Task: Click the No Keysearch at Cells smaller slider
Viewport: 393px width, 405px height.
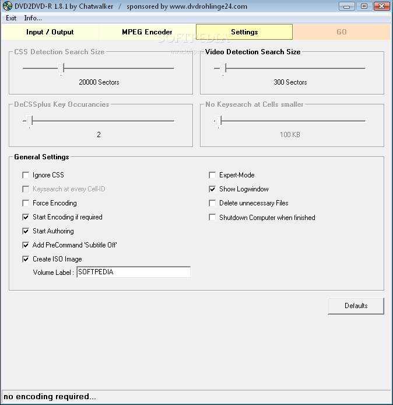Action: point(290,121)
